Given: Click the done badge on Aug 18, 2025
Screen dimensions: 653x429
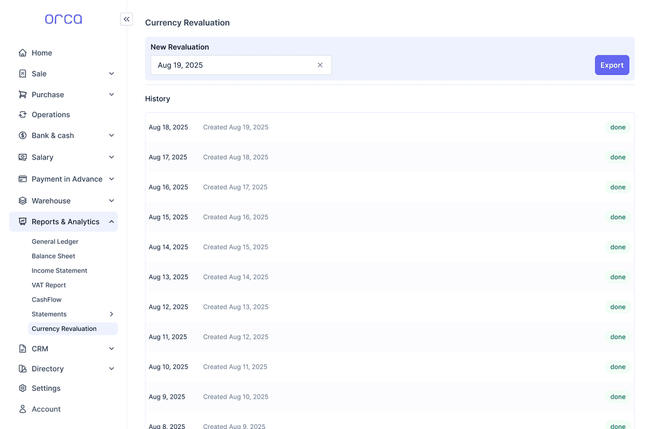Looking at the screenshot, I should 617,127.
